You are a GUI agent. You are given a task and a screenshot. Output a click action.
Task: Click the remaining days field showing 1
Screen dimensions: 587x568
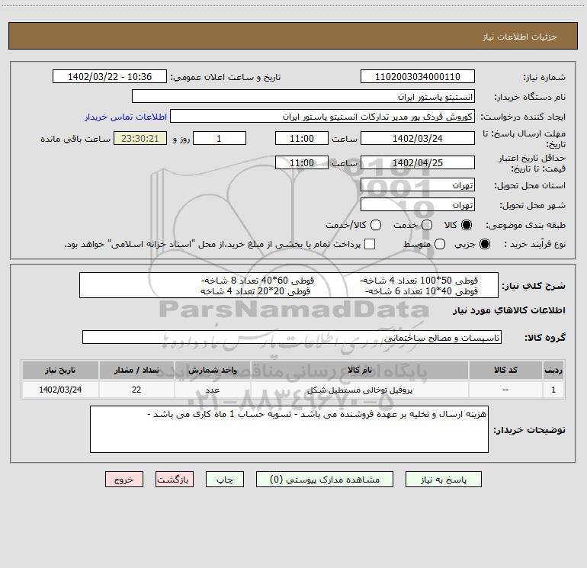coord(220,138)
